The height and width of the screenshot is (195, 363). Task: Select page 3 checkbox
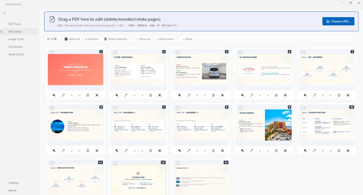click(x=178, y=53)
